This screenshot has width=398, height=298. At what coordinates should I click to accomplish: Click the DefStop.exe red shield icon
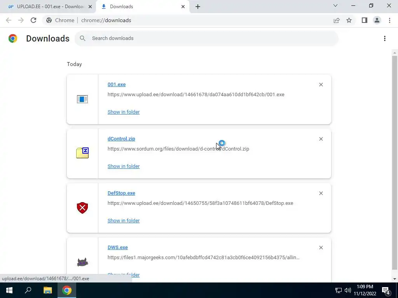(x=82, y=208)
